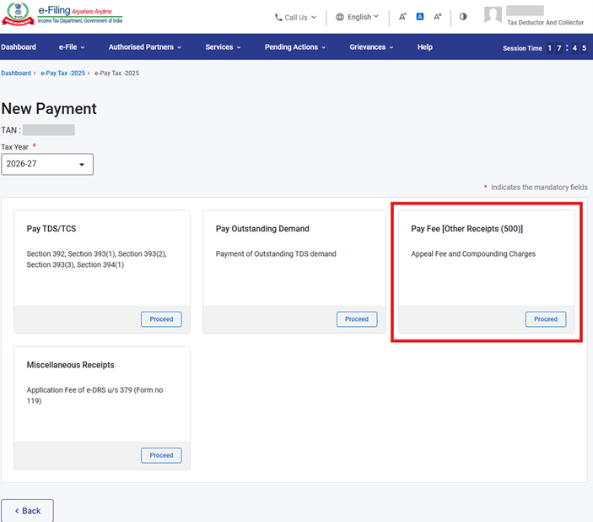Click the Help menu item

tap(425, 47)
